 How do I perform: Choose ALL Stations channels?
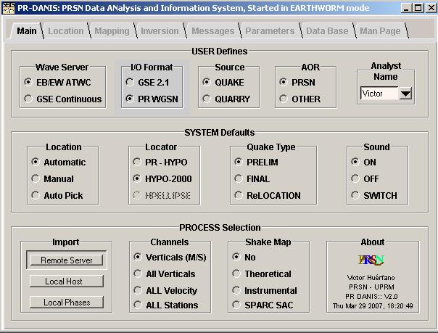(x=165, y=305)
